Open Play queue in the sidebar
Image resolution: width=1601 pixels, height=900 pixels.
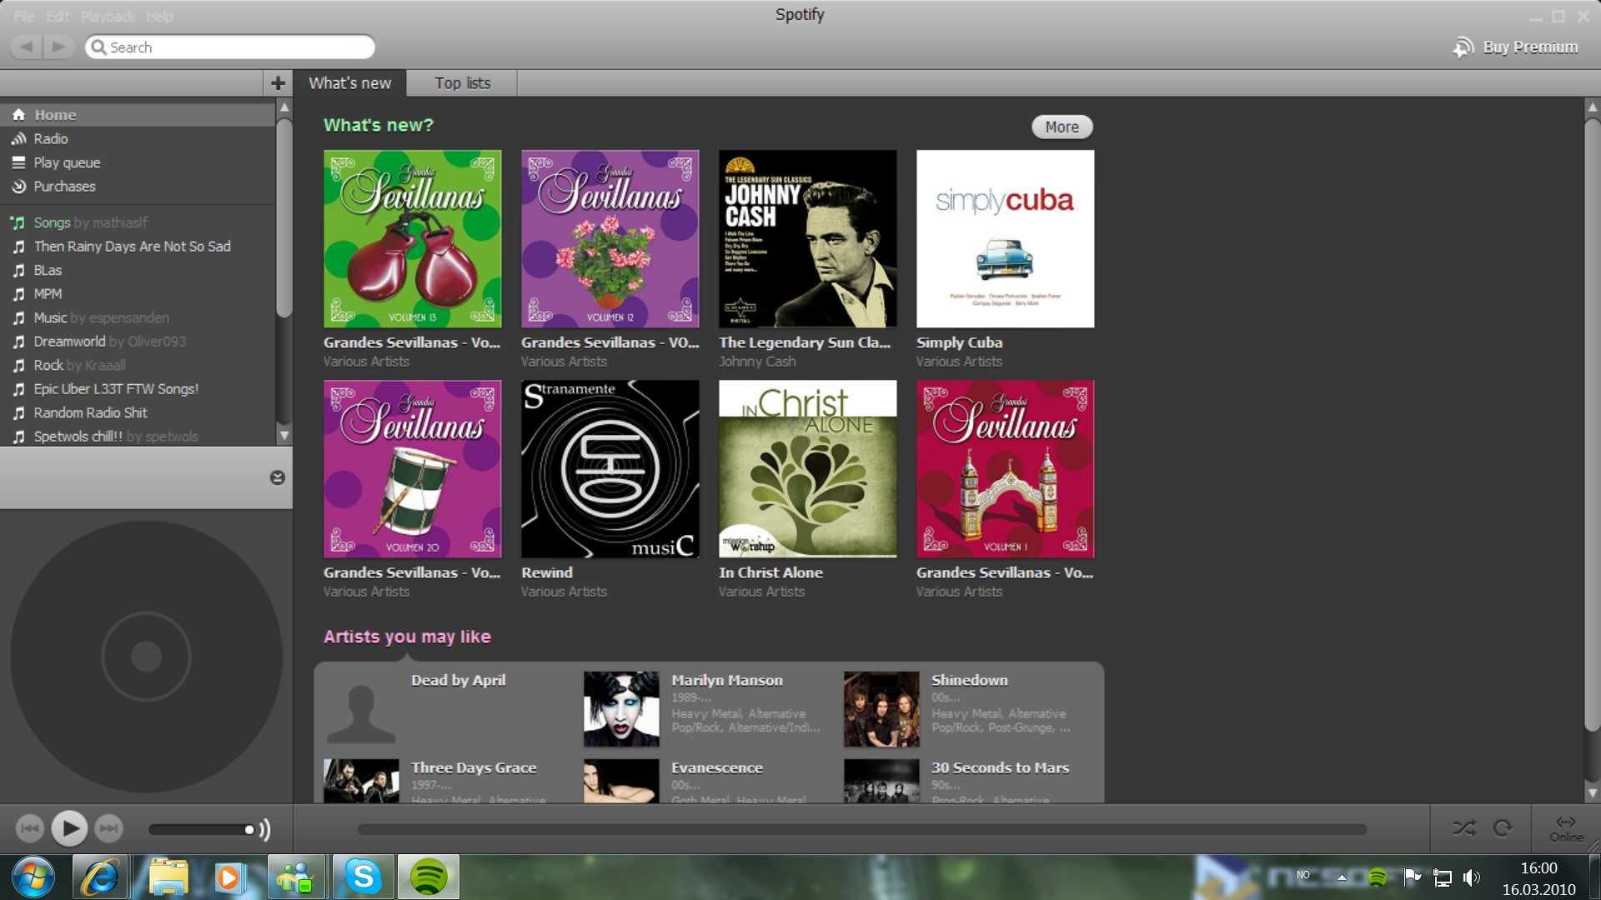click(x=138, y=162)
